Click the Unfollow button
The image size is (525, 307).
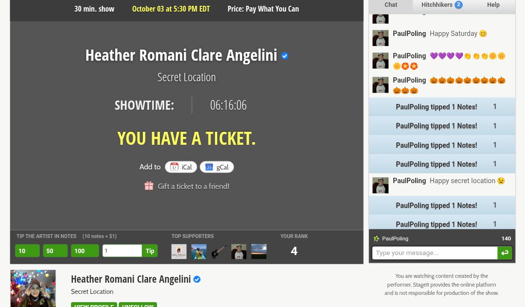pos(138,305)
